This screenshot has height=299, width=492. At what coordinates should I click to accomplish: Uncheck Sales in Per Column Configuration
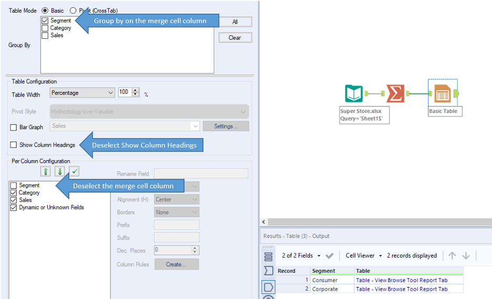tap(14, 200)
